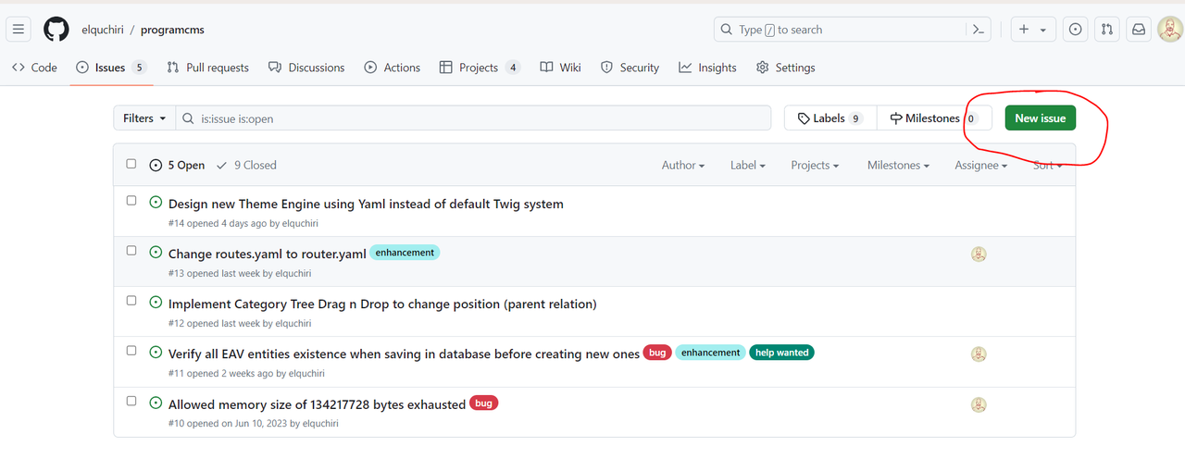This screenshot has width=1185, height=459.
Task: Open the user profile avatar menu
Action: (1170, 30)
